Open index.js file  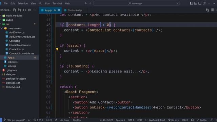pos(12,66)
